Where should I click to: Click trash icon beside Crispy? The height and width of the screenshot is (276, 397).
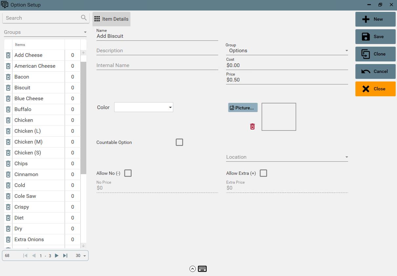(8, 207)
